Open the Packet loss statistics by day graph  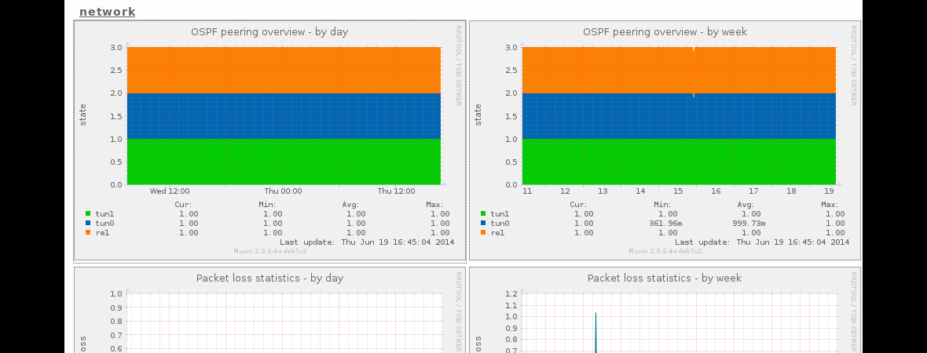pyautogui.click(x=269, y=310)
